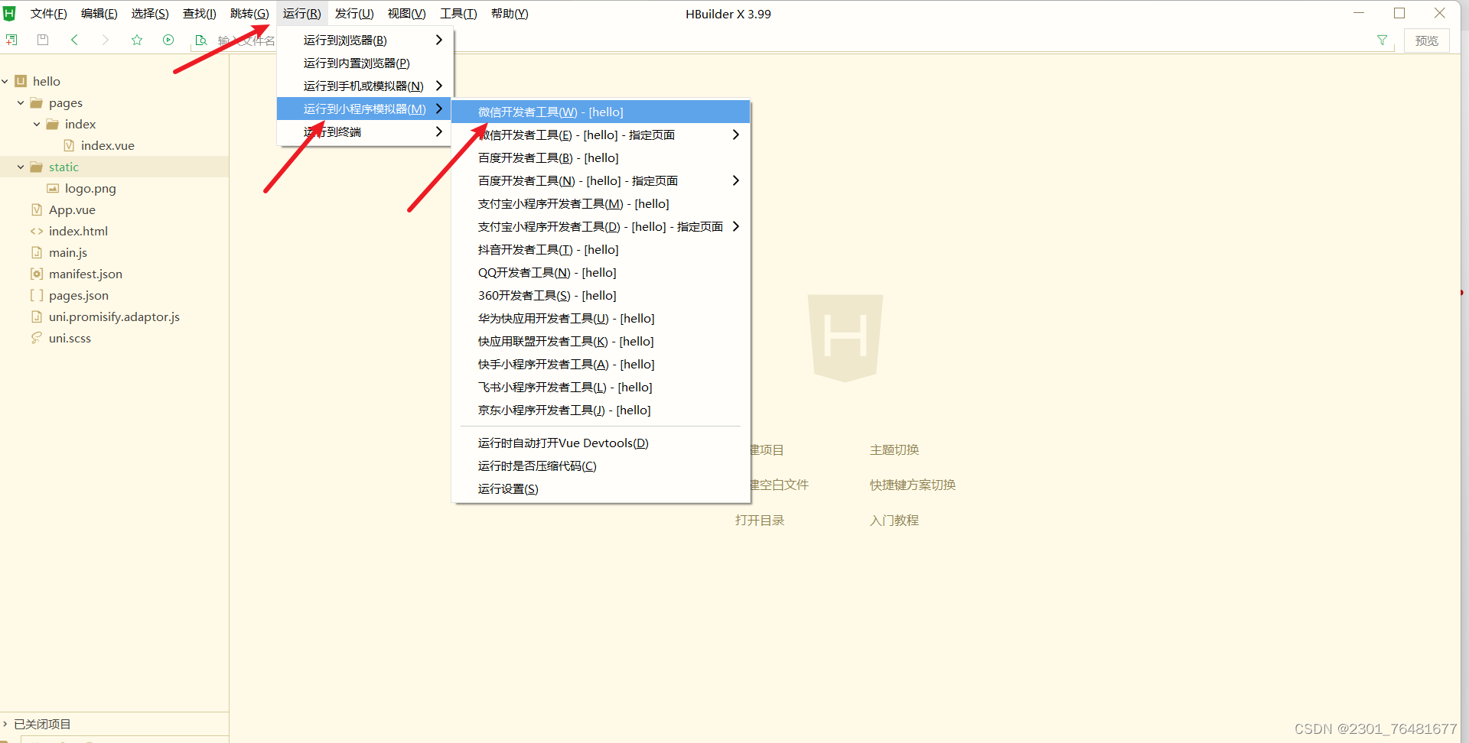Collapse the pages folder chevron
This screenshot has height=743, width=1469.
coord(21,102)
